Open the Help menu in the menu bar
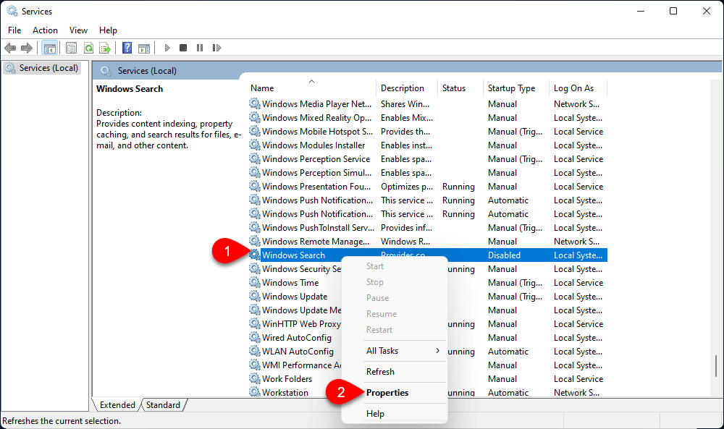Screen dimensions: 724x429 [108, 30]
